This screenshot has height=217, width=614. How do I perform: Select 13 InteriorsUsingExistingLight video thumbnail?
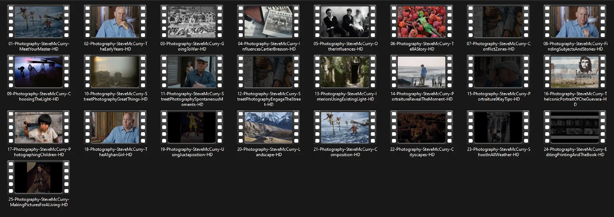click(x=345, y=72)
